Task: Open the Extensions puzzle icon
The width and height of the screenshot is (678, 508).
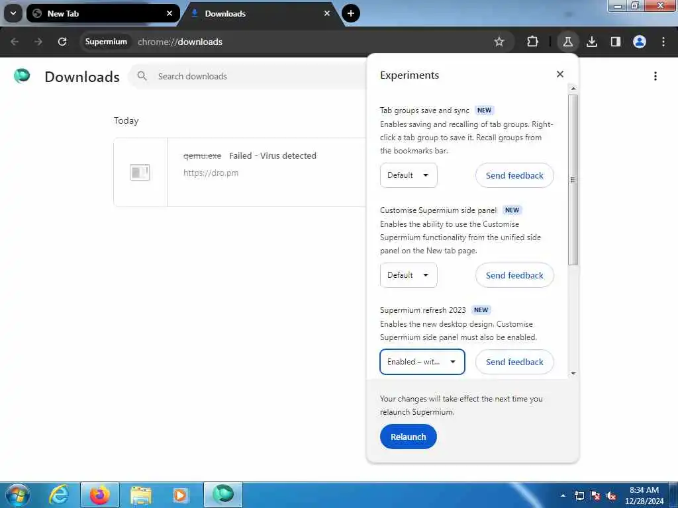Action: click(x=533, y=42)
